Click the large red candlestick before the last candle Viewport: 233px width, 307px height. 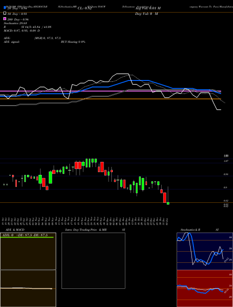165,198
